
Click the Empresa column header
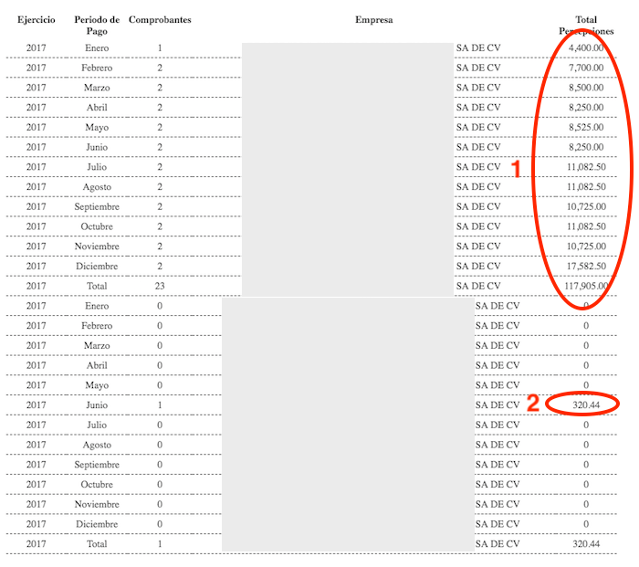pos(373,19)
